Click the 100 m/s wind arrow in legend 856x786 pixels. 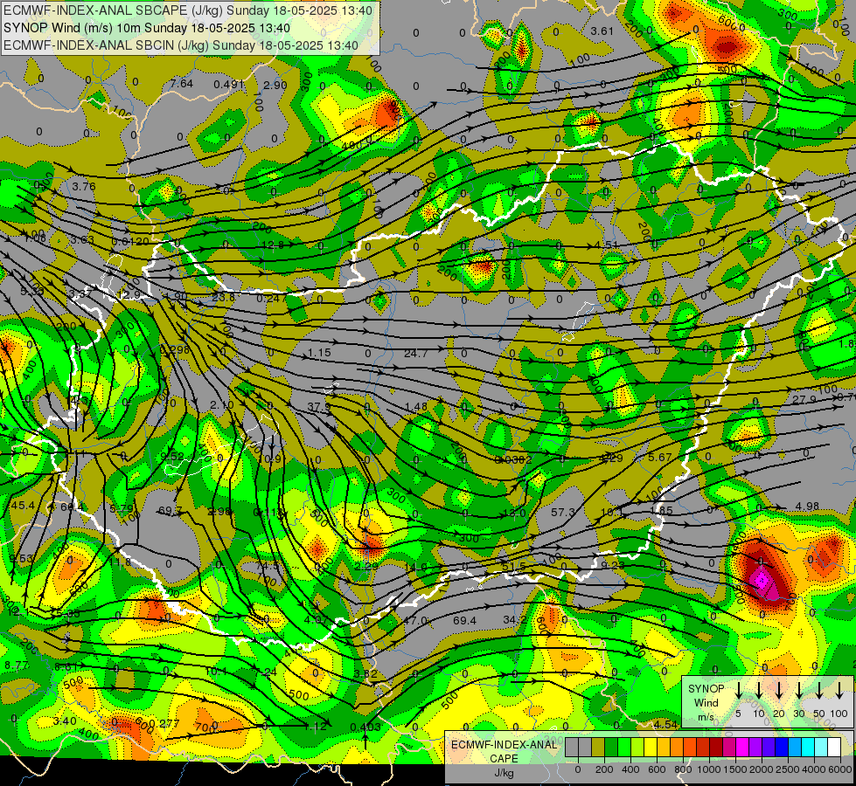pos(839,691)
